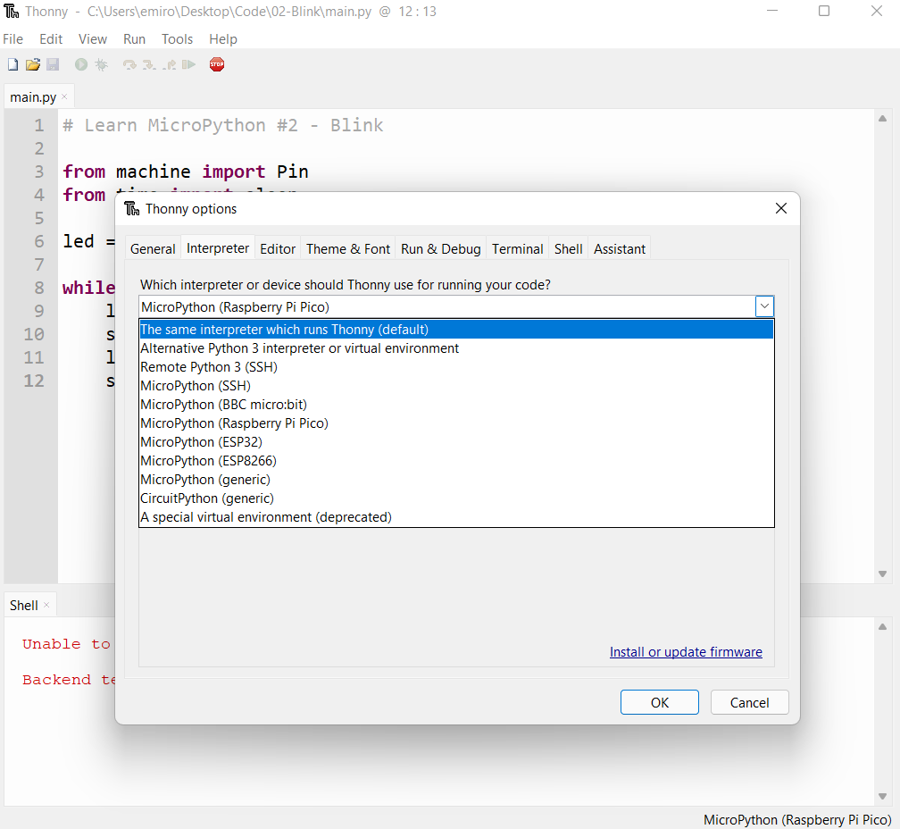Pick MicroPython (BBC micro:bit) in the list
The image size is (900, 829).
pyautogui.click(x=223, y=405)
